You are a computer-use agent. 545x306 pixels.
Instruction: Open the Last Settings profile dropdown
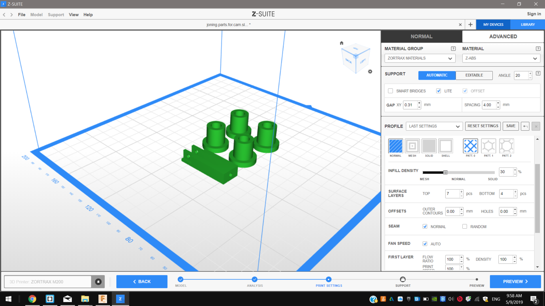coord(434,126)
